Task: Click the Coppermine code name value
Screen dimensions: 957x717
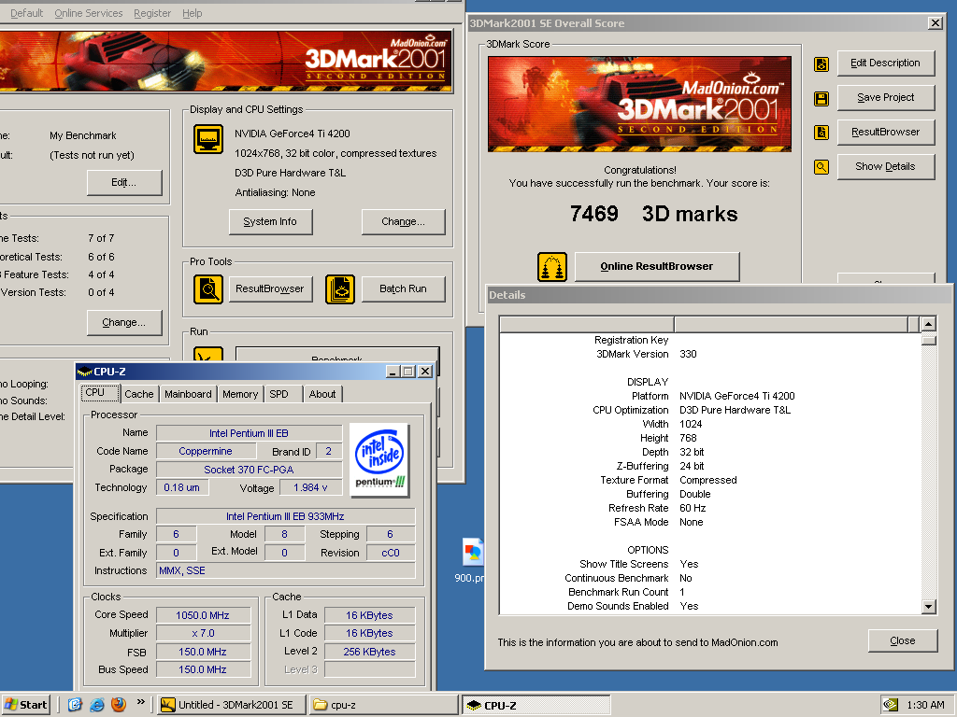Action: tap(206, 451)
